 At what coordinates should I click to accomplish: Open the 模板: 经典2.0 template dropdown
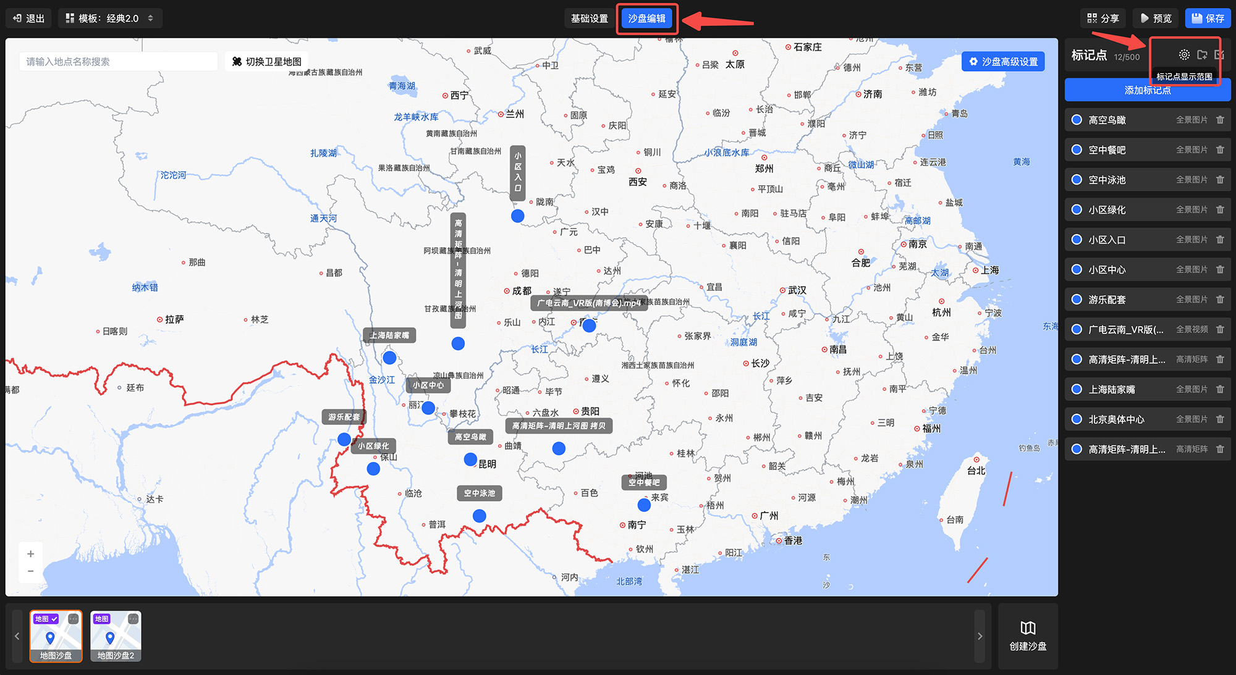pyautogui.click(x=110, y=19)
